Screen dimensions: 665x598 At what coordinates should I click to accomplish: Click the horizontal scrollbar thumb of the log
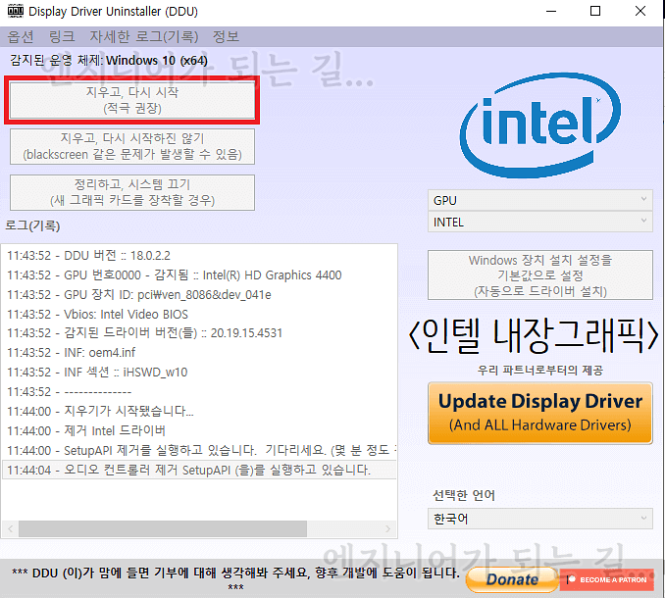(x=163, y=528)
